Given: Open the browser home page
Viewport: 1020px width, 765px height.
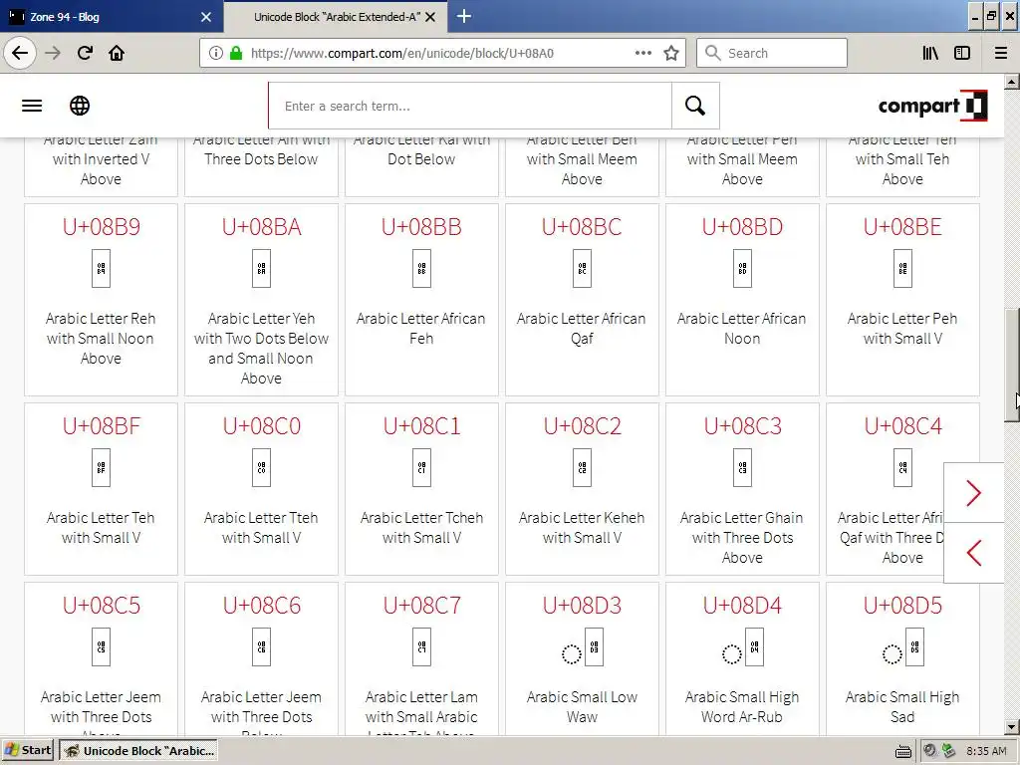Looking at the screenshot, I should point(117,53).
